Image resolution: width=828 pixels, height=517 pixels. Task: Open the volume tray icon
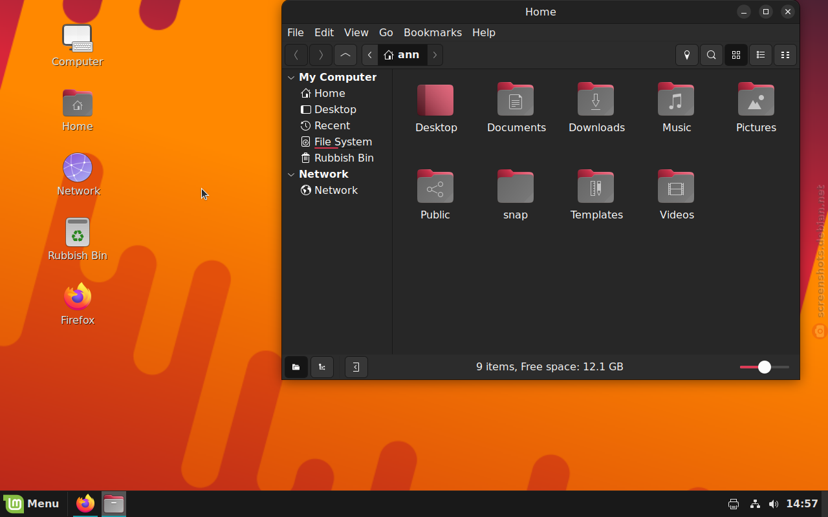pyautogui.click(x=774, y=504)
